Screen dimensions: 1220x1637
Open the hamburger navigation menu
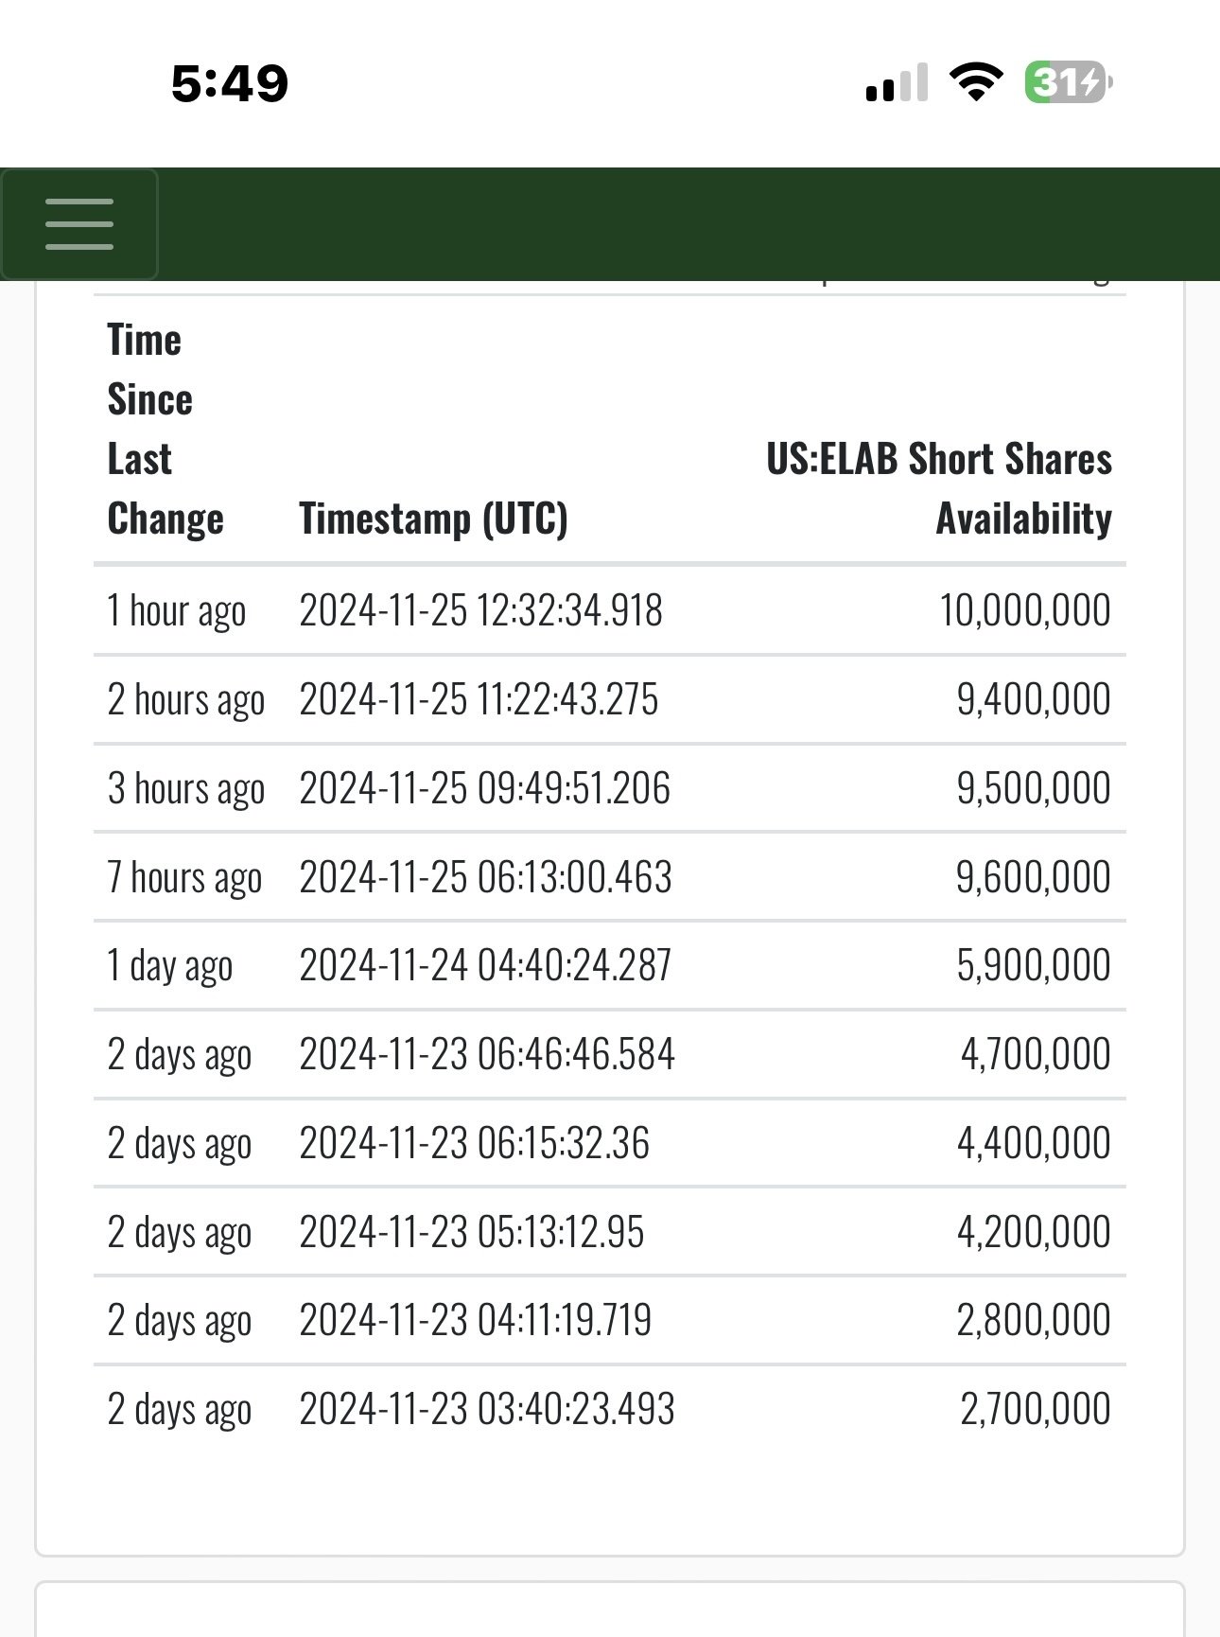[79, 224]
